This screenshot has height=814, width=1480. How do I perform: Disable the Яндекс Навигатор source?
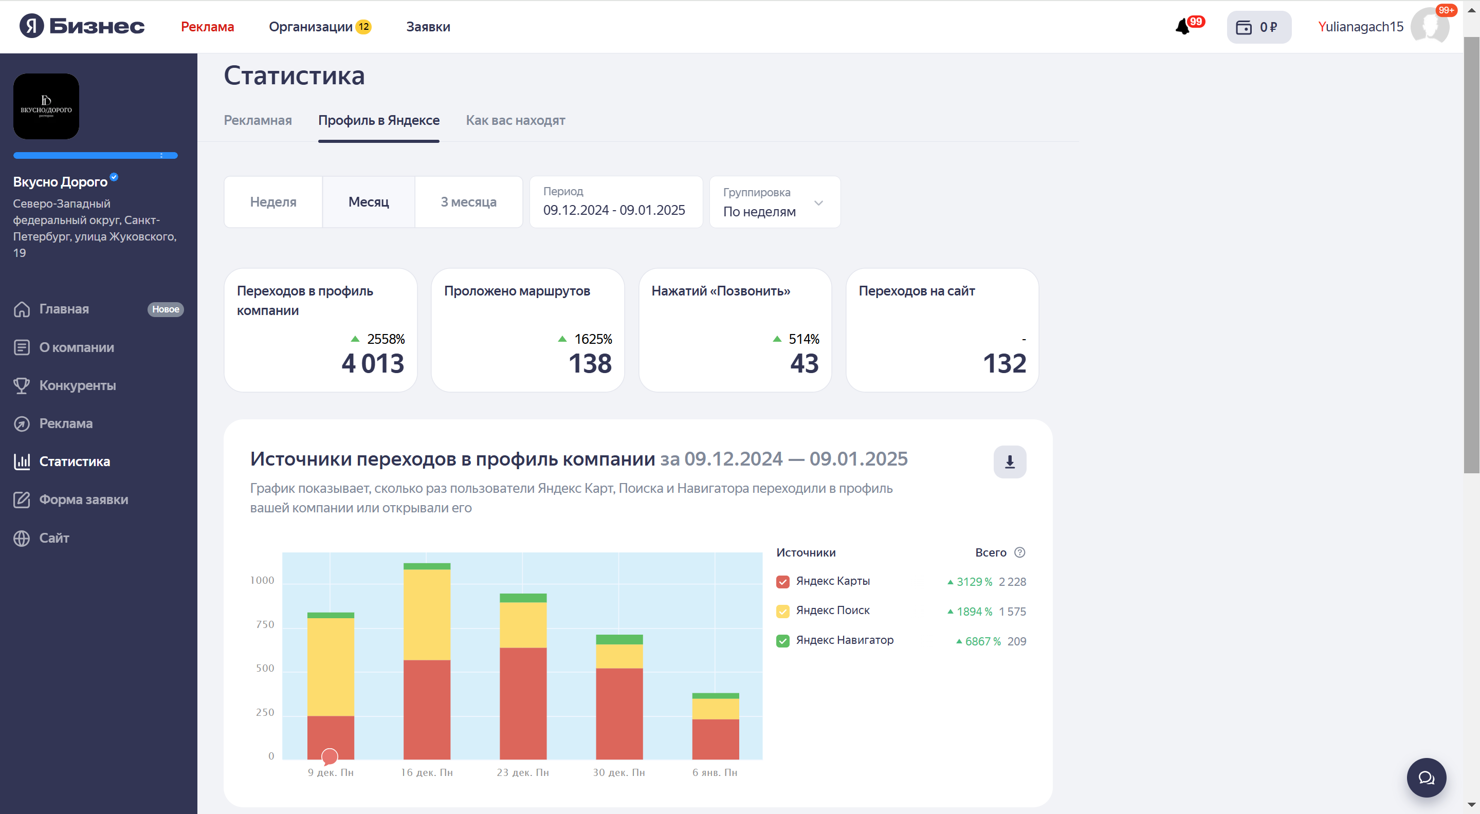(782, 640)
